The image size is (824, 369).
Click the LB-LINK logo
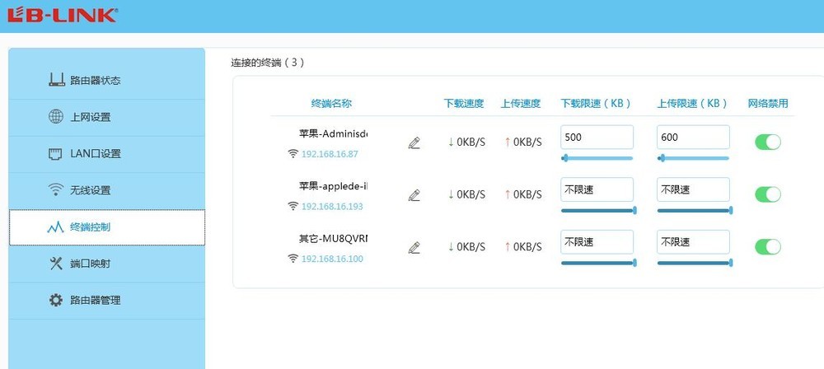62,14
